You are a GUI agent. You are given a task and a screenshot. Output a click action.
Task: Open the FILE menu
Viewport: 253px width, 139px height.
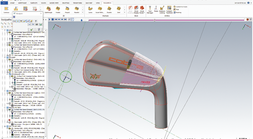(5, 3)
